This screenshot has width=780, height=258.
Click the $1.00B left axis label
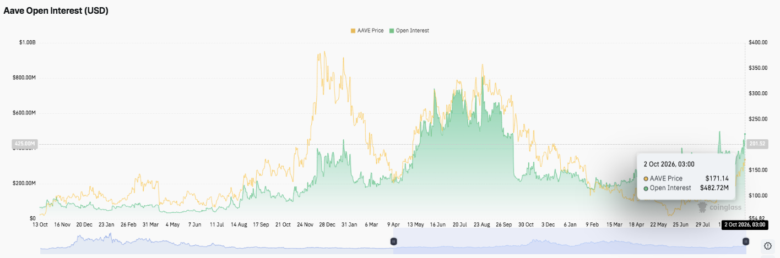(x=26, y=42)
